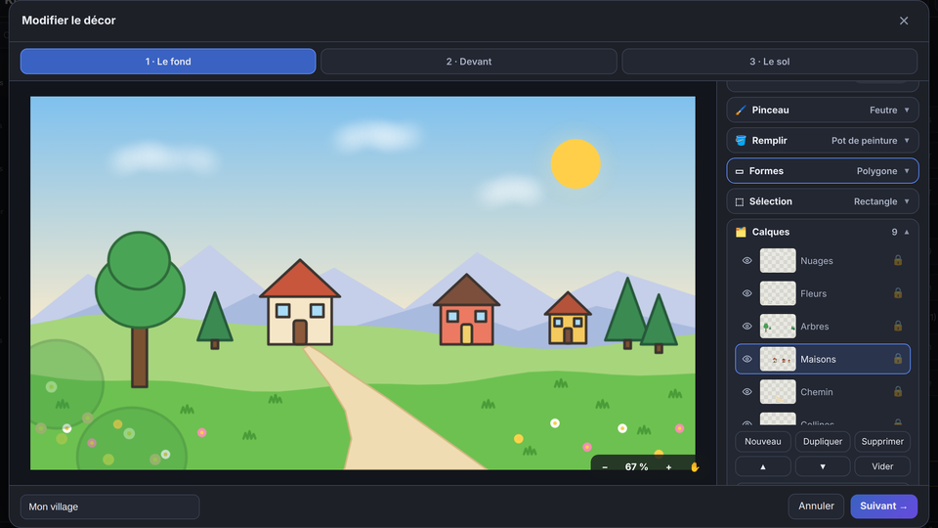Click the Sélection dashed square icon

pyautogui.click(x=740, y=201)
